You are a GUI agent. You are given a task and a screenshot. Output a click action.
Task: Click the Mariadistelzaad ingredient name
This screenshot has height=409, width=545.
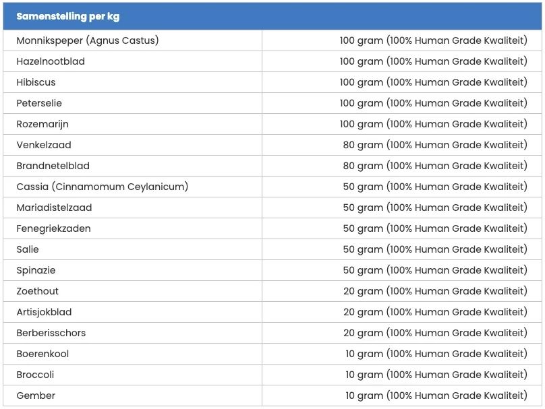coord(54,208)
